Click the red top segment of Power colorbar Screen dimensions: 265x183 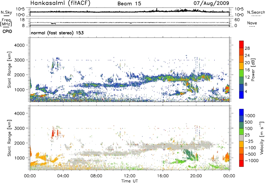tap(241, 44)
